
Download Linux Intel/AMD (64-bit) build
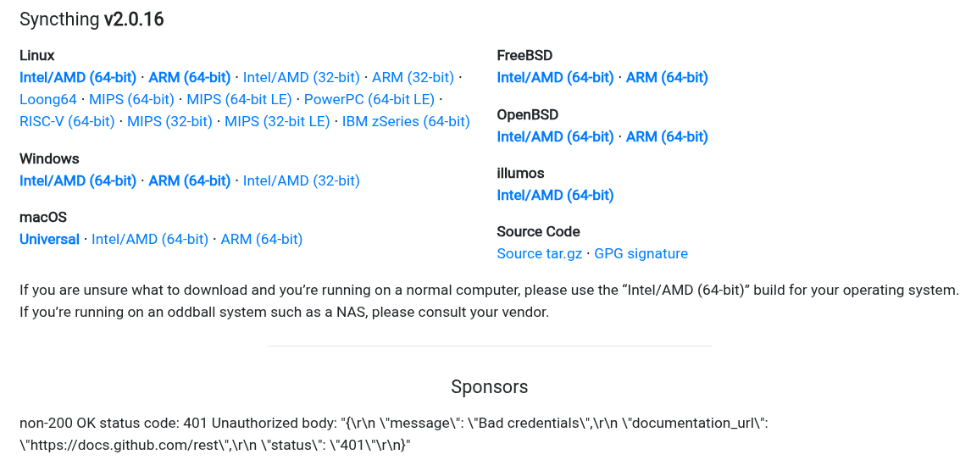[78, 77]
